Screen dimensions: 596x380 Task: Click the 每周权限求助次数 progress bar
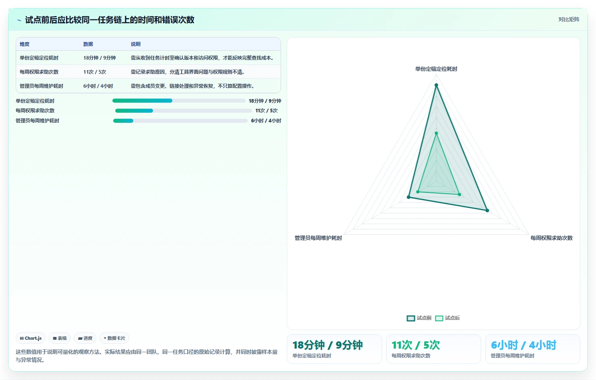click(184, 111)
